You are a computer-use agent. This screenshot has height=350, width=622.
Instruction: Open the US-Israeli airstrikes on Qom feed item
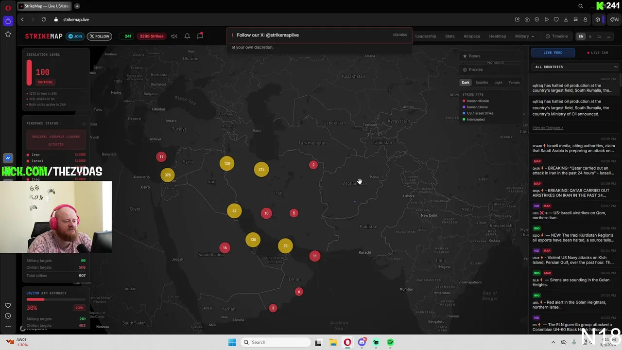click(573, 212)
